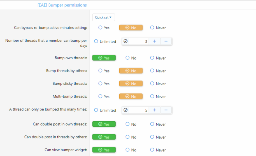256x156 pixels.
Task: Click the green Yes for Bump own threads
Action: pos(104,58)
